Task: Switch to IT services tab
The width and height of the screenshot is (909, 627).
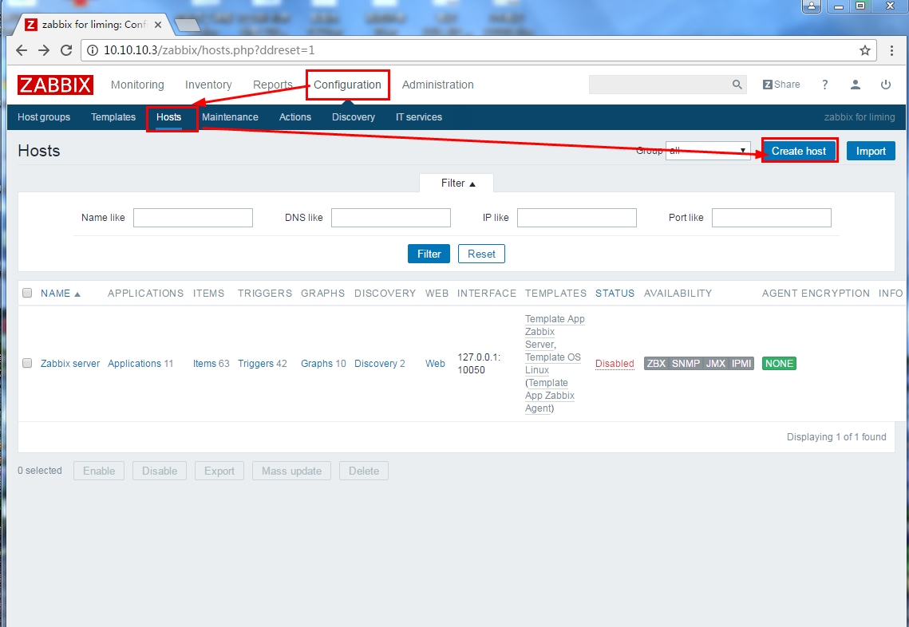Action: click(x=418, y=117)
